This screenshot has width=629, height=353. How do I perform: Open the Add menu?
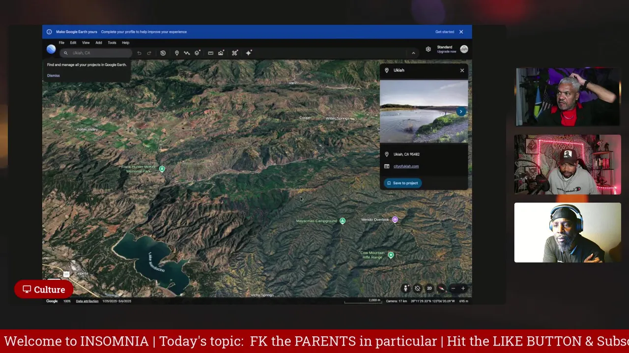tap(99, 43)
